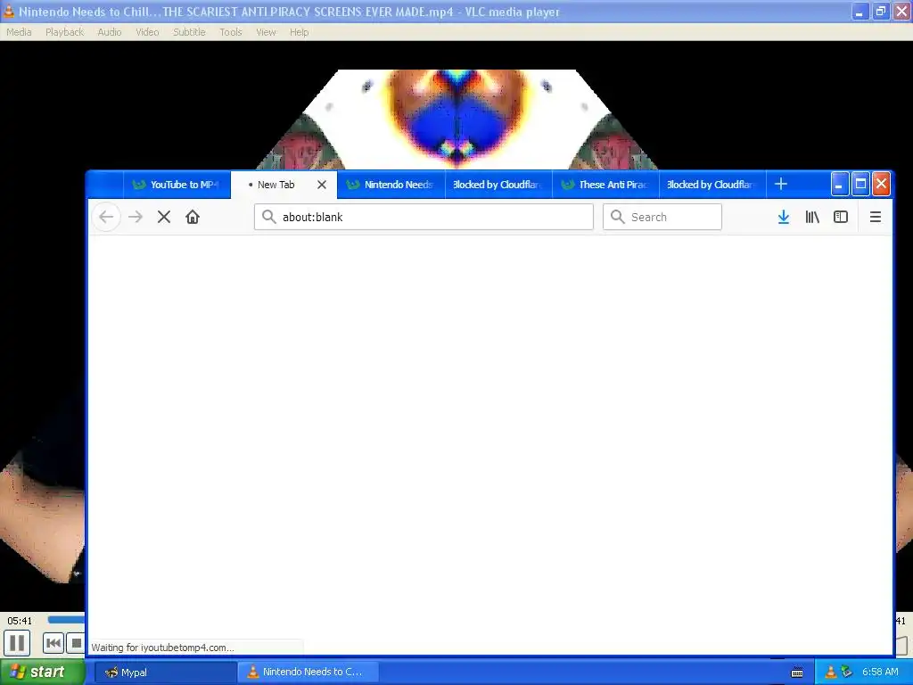Open a new tab with plus button
This screenshot has width=913, height=685.
point(781,185)
